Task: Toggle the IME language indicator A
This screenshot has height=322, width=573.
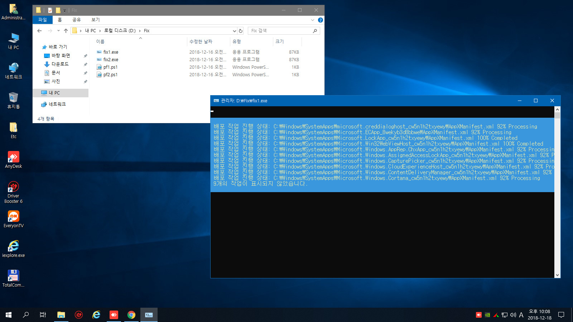Action: 521,315
